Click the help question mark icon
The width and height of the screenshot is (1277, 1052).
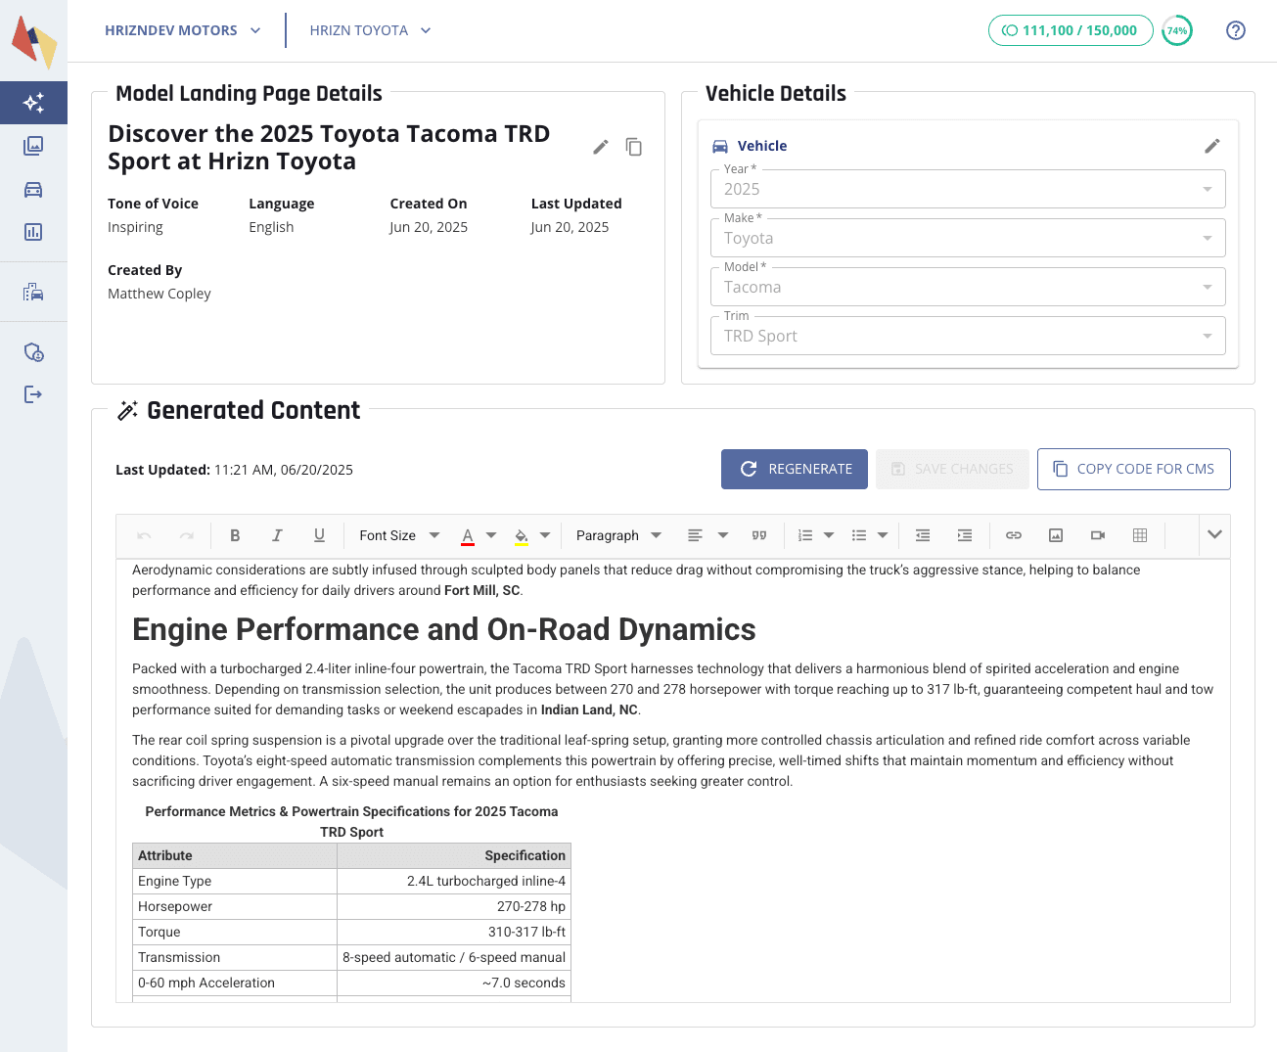[1235, 30]
